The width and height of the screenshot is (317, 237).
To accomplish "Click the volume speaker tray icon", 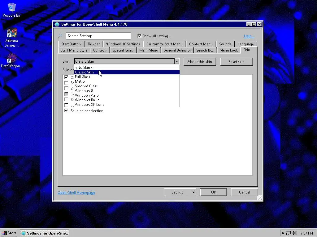I will pyautogui.click(x=294, y=233).
